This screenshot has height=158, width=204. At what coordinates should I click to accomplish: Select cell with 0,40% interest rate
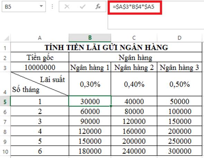click(x=134, y=84)
